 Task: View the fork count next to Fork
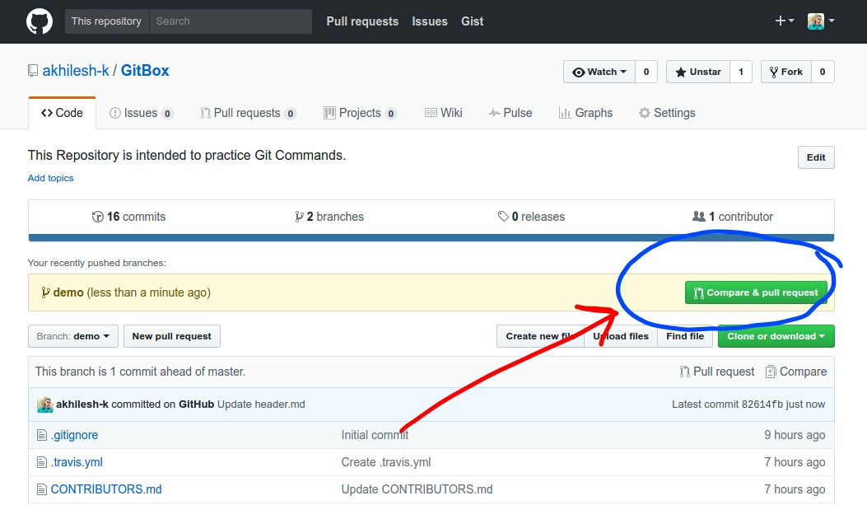pyautogui.click(x=823, y=72)
